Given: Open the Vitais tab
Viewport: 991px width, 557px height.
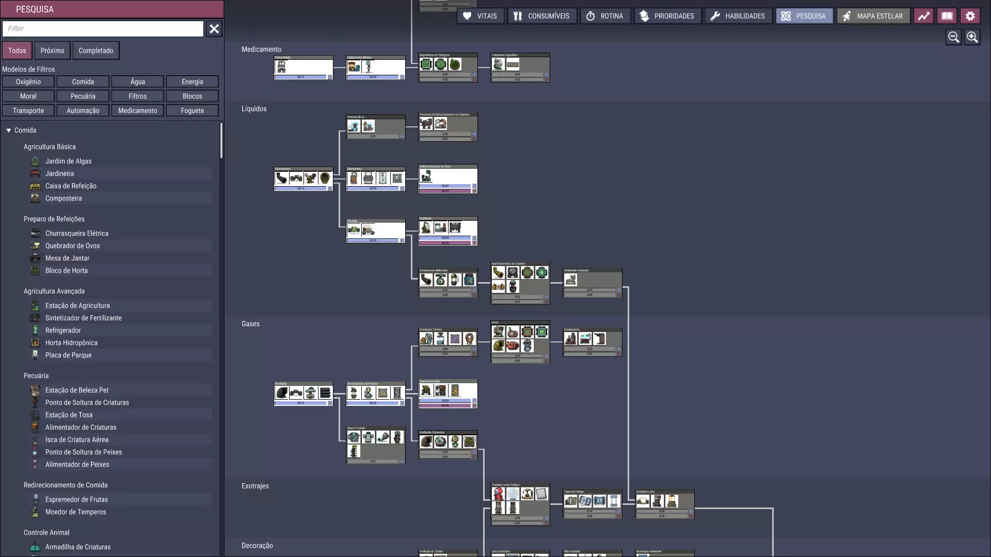Looking at the screenshot, I should pyautogui.click(x=480, y=16).
